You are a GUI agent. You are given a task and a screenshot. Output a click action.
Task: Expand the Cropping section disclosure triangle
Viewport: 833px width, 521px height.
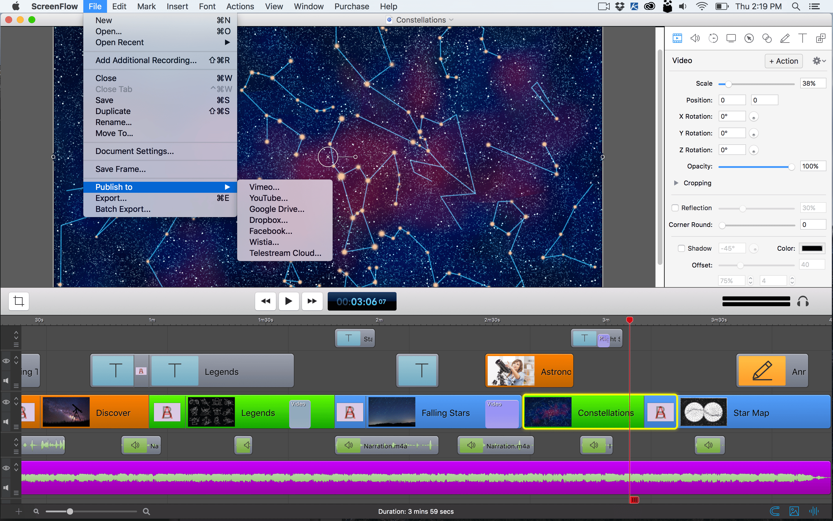676,183
